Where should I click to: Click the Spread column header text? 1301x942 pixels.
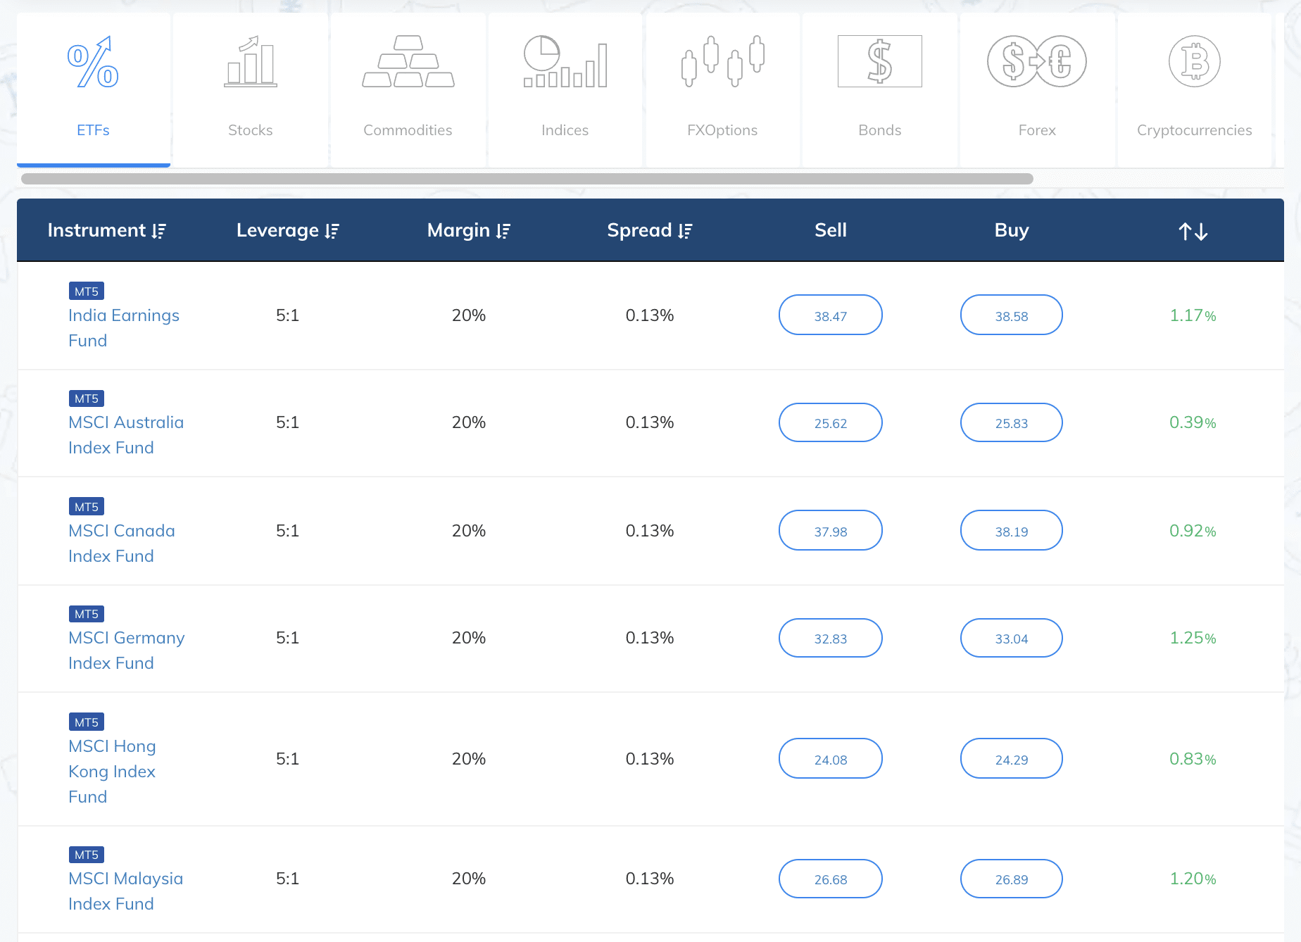click(639, 230)
